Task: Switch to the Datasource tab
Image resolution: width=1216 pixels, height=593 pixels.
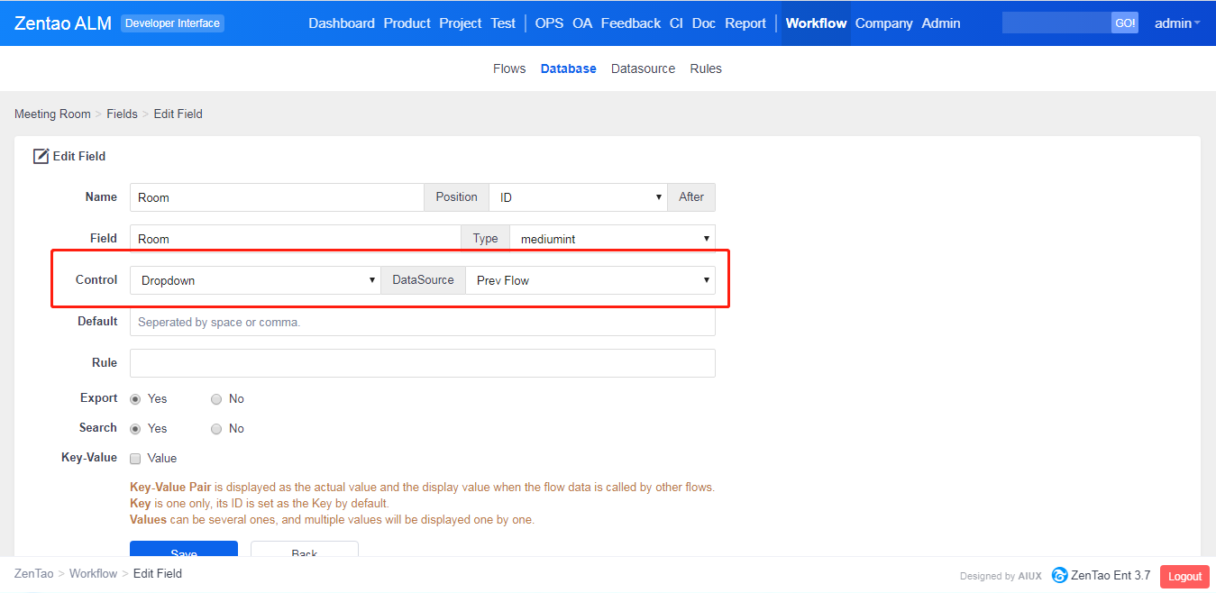Action: coord(643,68)
